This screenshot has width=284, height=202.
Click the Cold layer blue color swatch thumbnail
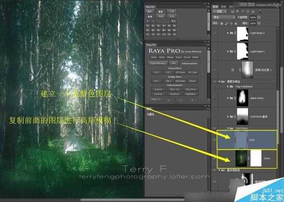241,140
